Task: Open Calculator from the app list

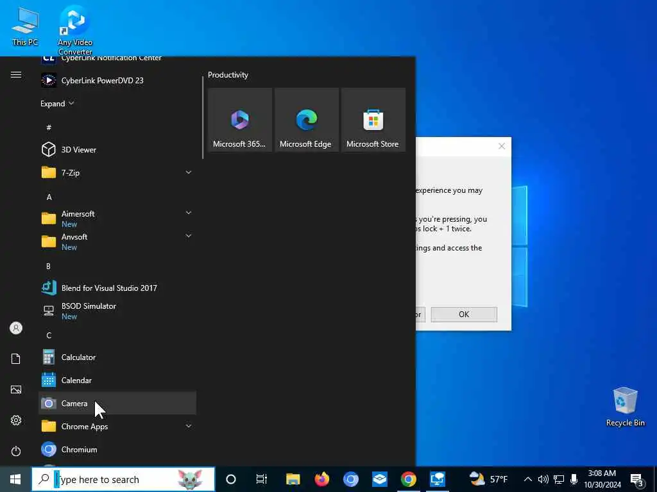Action: (117, 357)
